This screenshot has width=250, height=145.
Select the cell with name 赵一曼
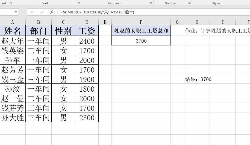(x=13, y=98)
